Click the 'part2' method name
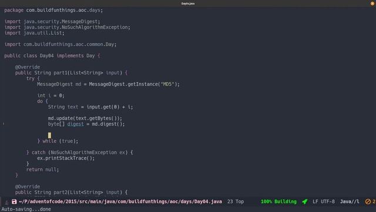This screenshot has height=212, width=376. tap(61, 193)
